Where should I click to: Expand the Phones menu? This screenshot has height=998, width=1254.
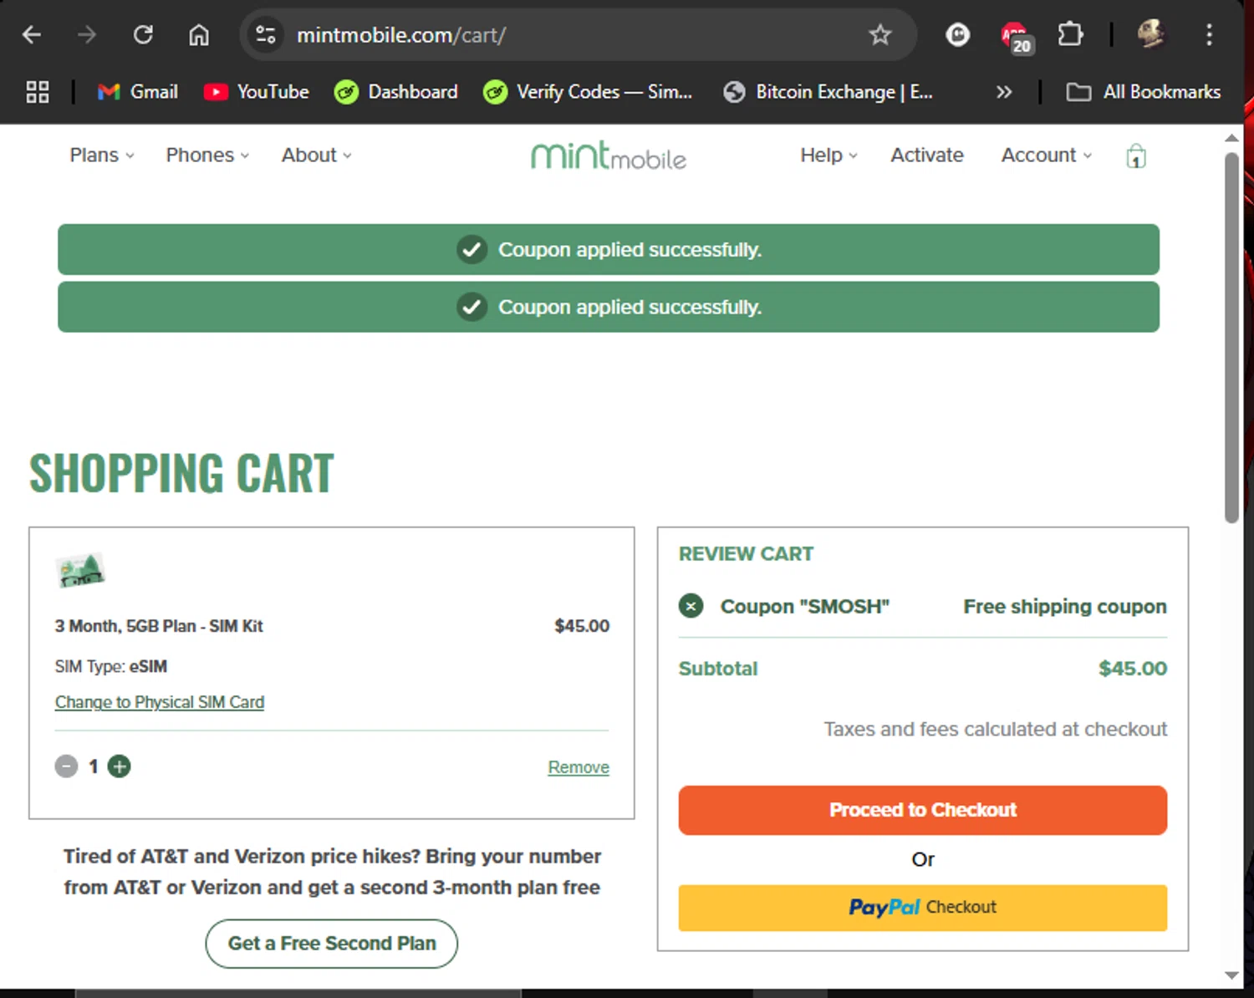point(207,155)
